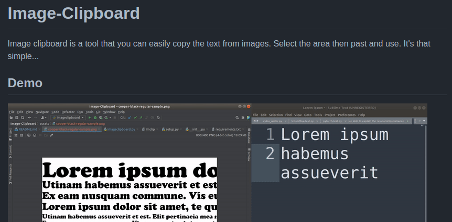Viewport: 452px width, 222px height.
Task: Open the Refactor menu in PyCharm
Action: point(68,112)
